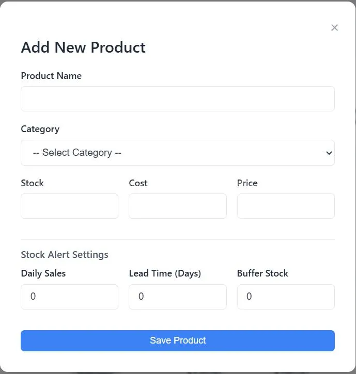Click the Category dropdown chevron arrow
The height and width of the screenshot is (374, 356).
(329, 153)
